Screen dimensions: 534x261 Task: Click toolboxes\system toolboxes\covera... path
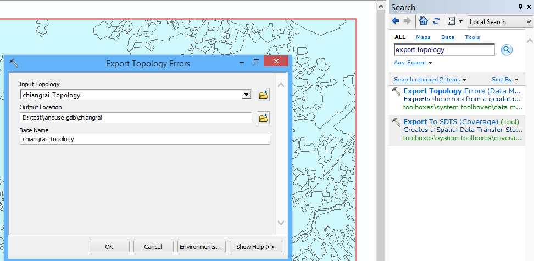click(x=463, y=138)
